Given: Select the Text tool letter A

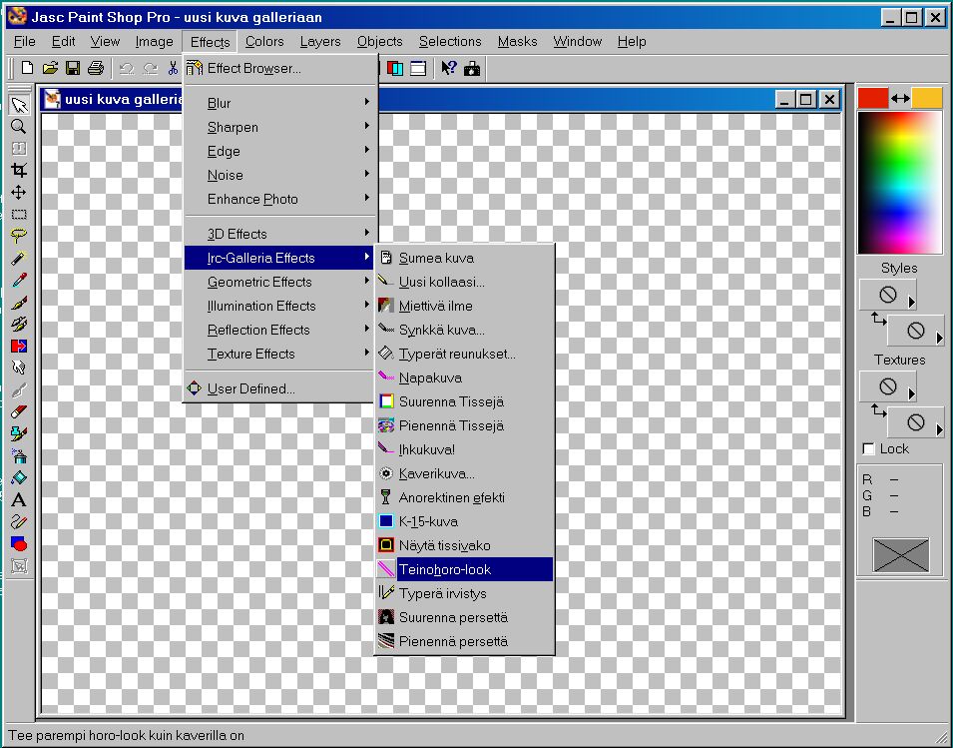Looking at the screenshot, I should [19, 500].
